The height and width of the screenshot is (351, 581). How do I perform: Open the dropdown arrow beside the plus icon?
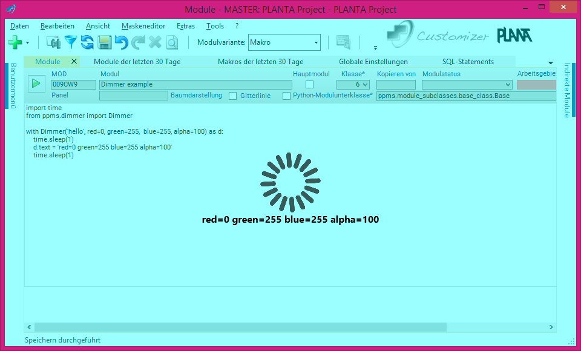(27, 42)
